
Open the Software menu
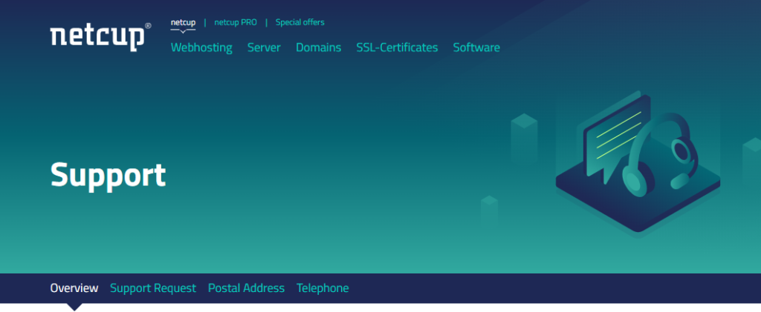(476, 47)
